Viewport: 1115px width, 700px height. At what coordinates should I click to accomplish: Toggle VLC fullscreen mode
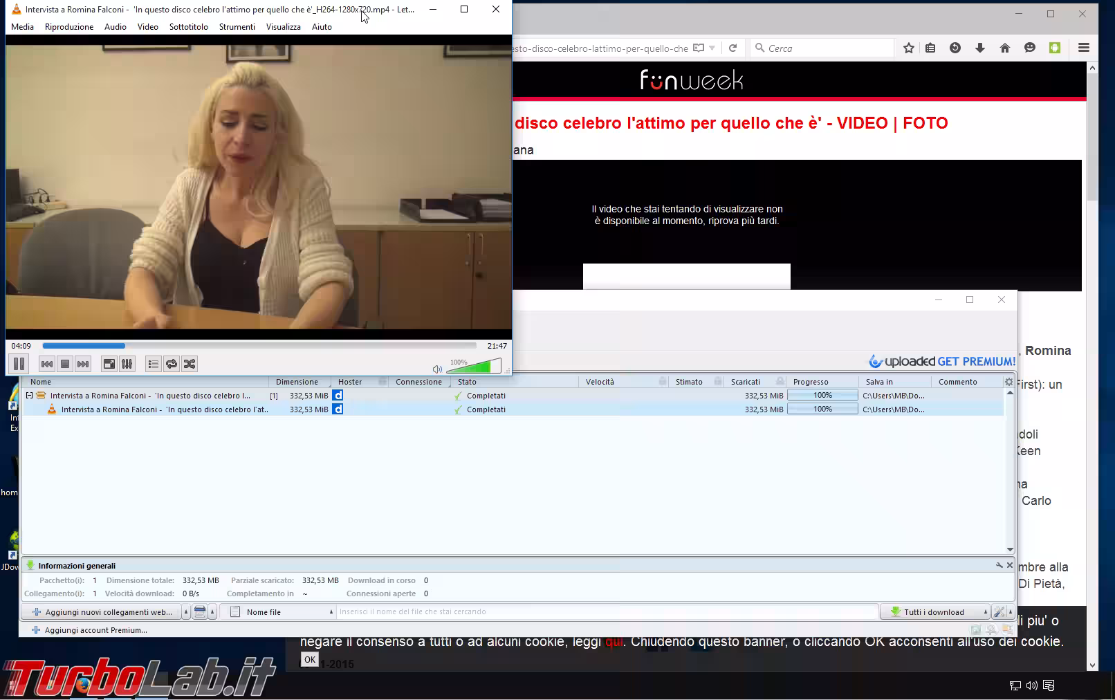tap(109, 364)
